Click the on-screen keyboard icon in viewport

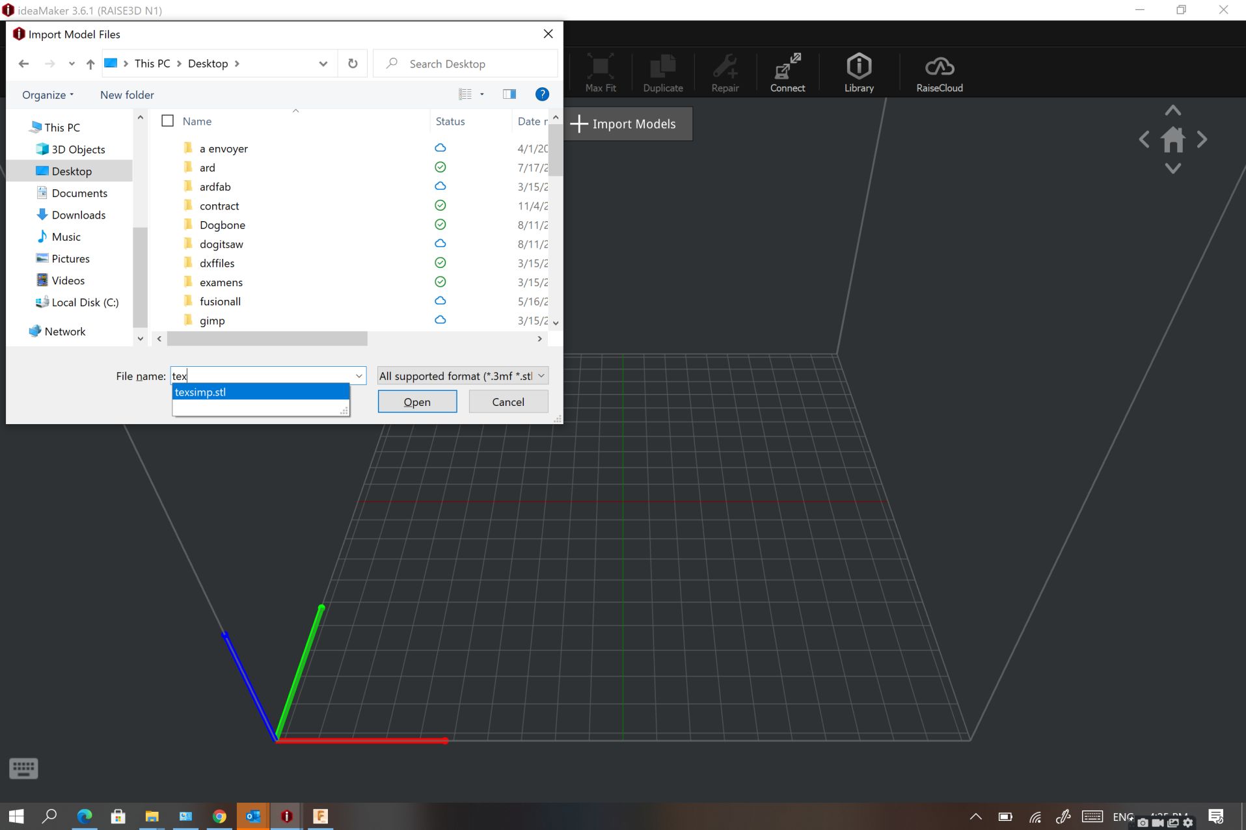point(24,768)
